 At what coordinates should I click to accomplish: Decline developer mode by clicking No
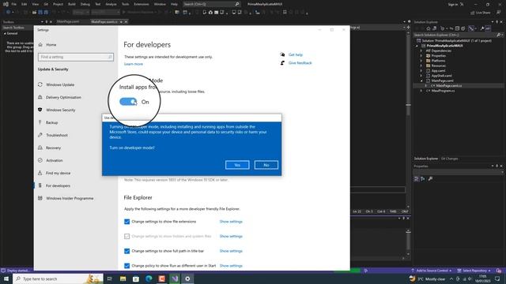click(266, 165)
